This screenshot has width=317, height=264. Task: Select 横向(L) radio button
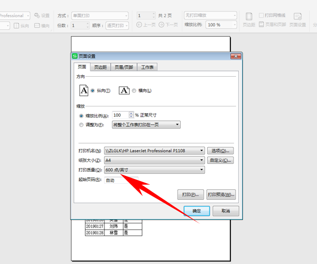click(134, 91)
